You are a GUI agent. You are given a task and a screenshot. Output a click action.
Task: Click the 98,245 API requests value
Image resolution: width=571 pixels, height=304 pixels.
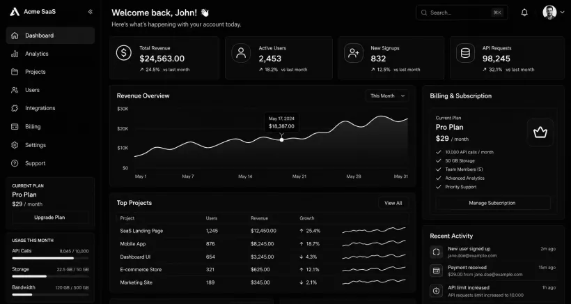click(496, 59)
